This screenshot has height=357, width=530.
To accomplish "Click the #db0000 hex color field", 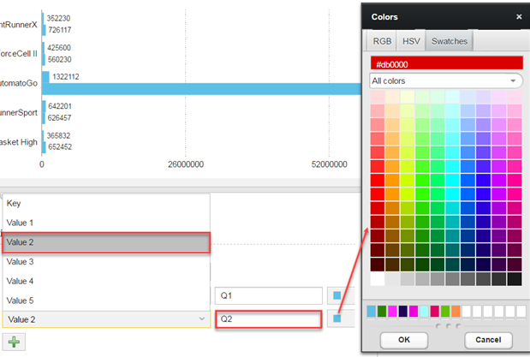I will point(445,62).
